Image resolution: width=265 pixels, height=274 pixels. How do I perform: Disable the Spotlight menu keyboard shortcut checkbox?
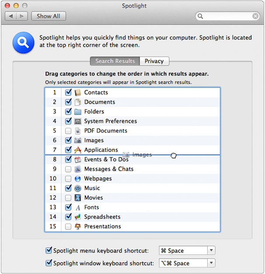pos(49,250)
